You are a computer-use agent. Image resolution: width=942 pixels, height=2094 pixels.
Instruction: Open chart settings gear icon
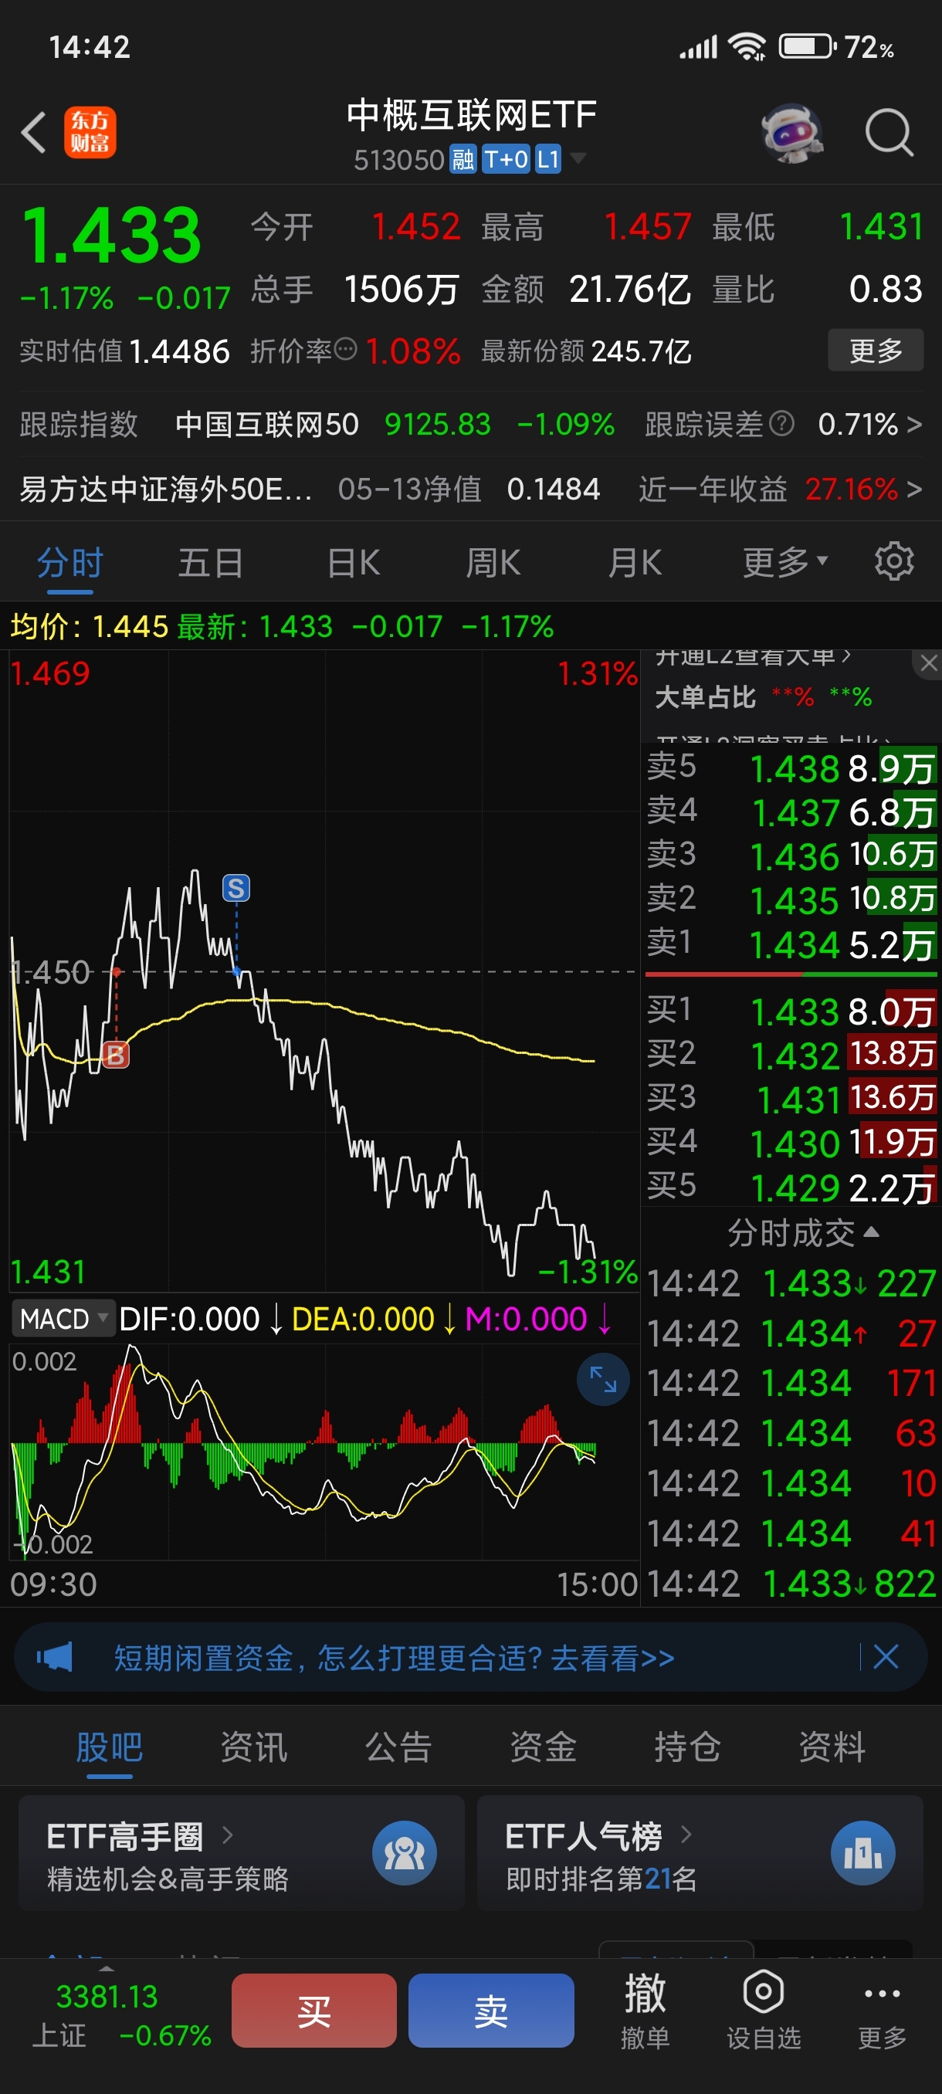click(894, 561)
